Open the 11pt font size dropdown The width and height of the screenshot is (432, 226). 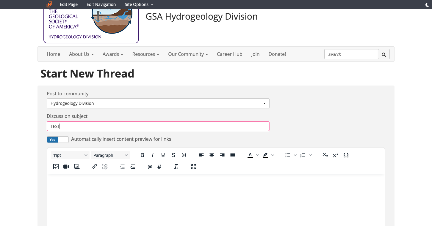coord(70,155)
